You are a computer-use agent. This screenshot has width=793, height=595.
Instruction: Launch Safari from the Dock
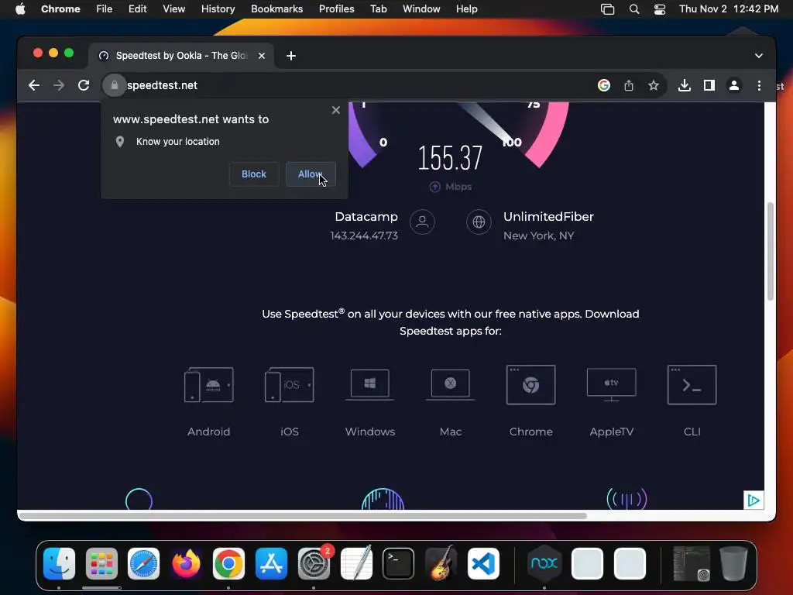point(143,563)
